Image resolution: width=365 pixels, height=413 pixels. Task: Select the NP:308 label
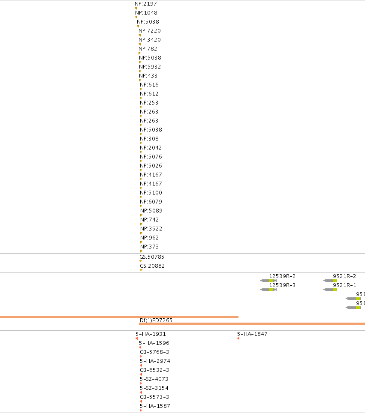(x=149, y=138)
